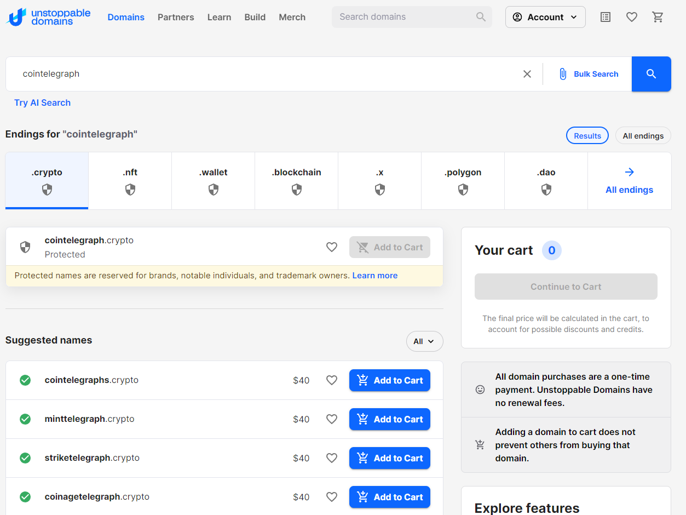Favorite cointelegraph.crypto with heart icon

[x=332, y=247]
